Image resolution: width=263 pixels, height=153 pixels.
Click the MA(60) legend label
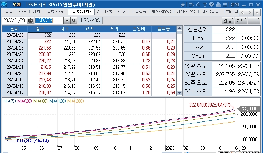(41, 101)
